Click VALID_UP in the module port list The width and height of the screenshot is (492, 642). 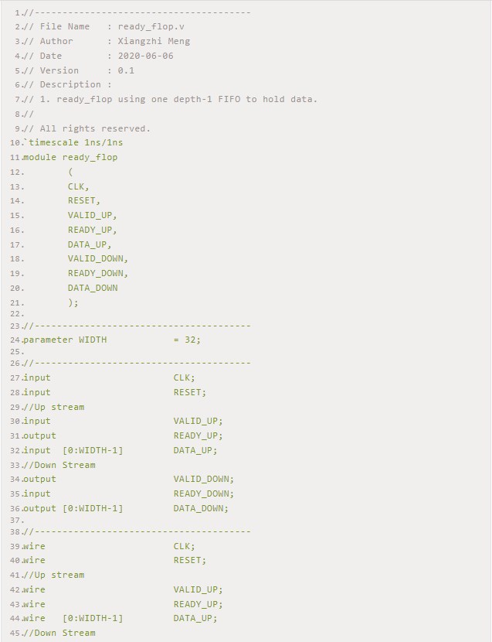pos(92,215)
